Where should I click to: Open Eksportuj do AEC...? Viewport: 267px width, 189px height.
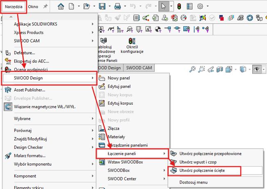pyautogui.click(x=31, y=61)
